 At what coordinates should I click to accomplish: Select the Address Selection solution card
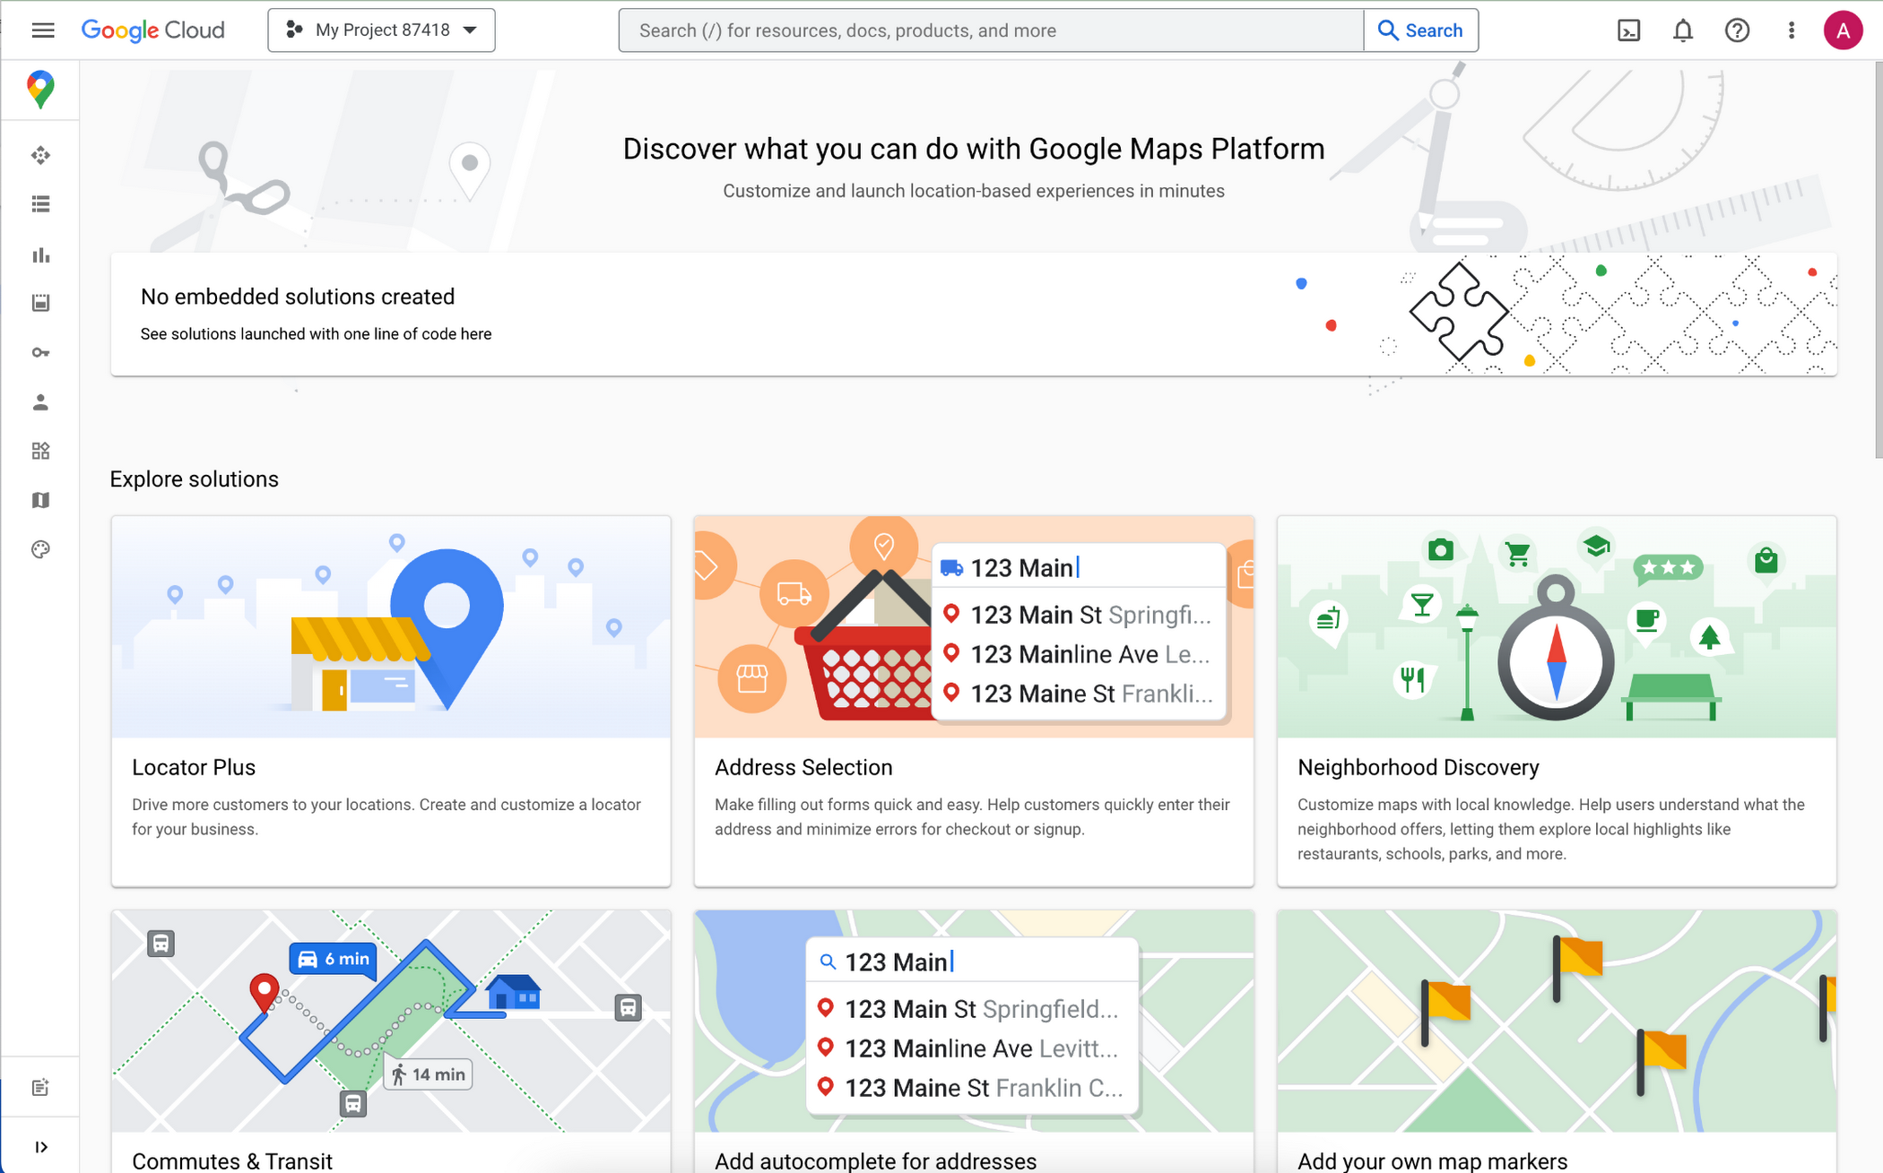(x=973, y=700)
